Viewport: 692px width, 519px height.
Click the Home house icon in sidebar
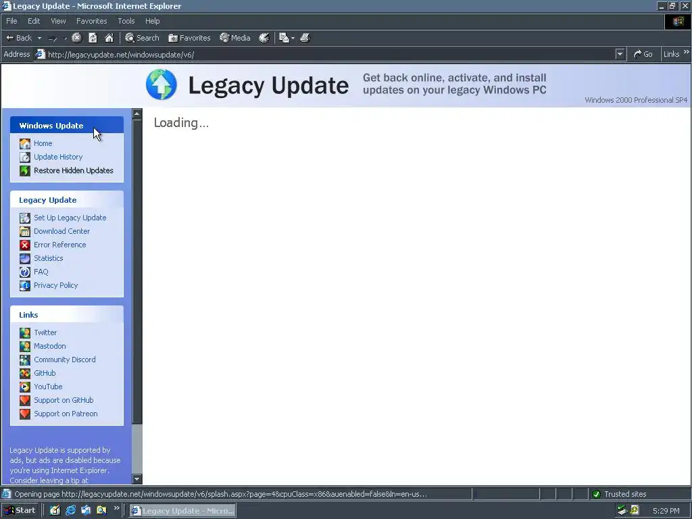tap(25, 143)
